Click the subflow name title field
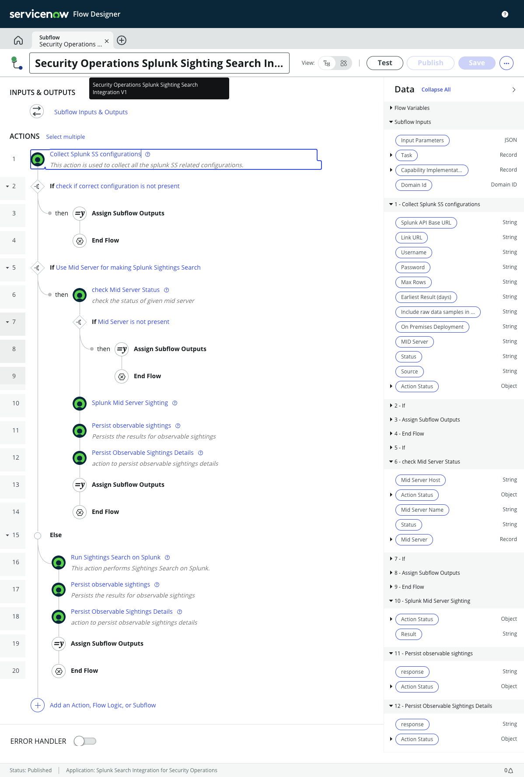Viewport: 524px width, 777px height. pos(159,63)
